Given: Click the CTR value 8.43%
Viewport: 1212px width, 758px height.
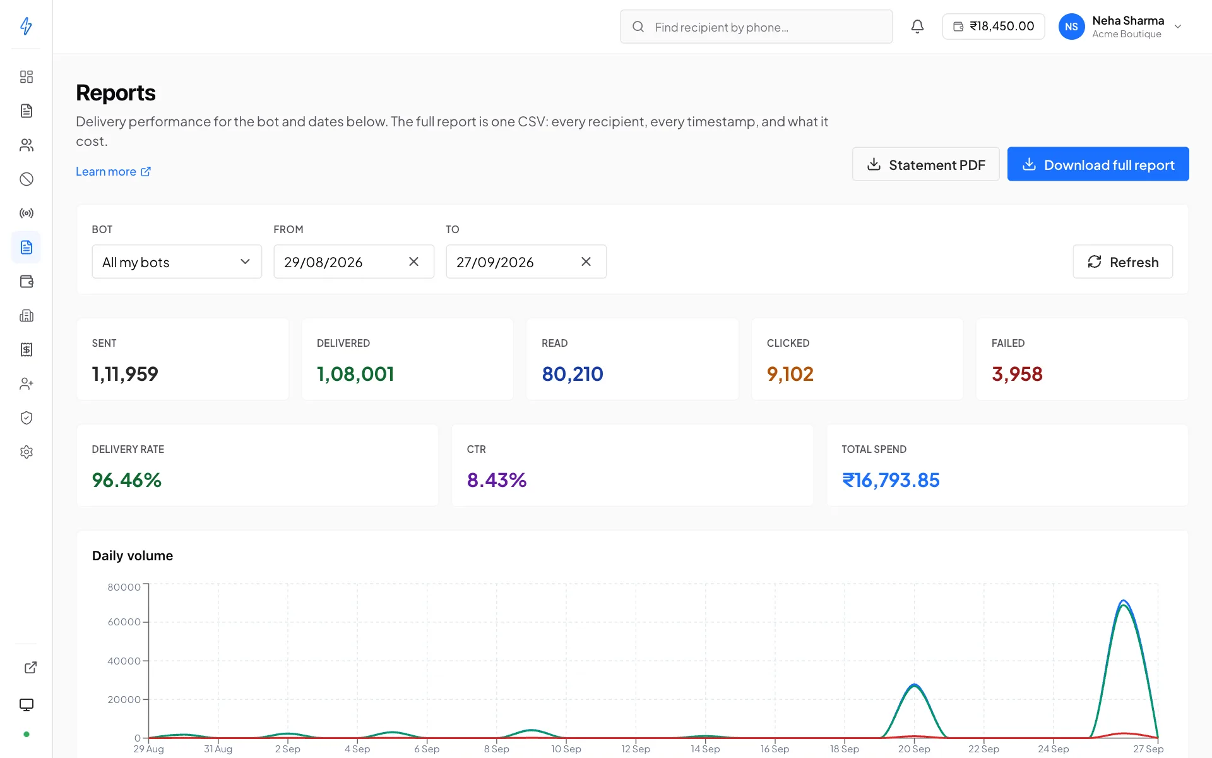Looking at the screenshot, I should click(497, 480).
